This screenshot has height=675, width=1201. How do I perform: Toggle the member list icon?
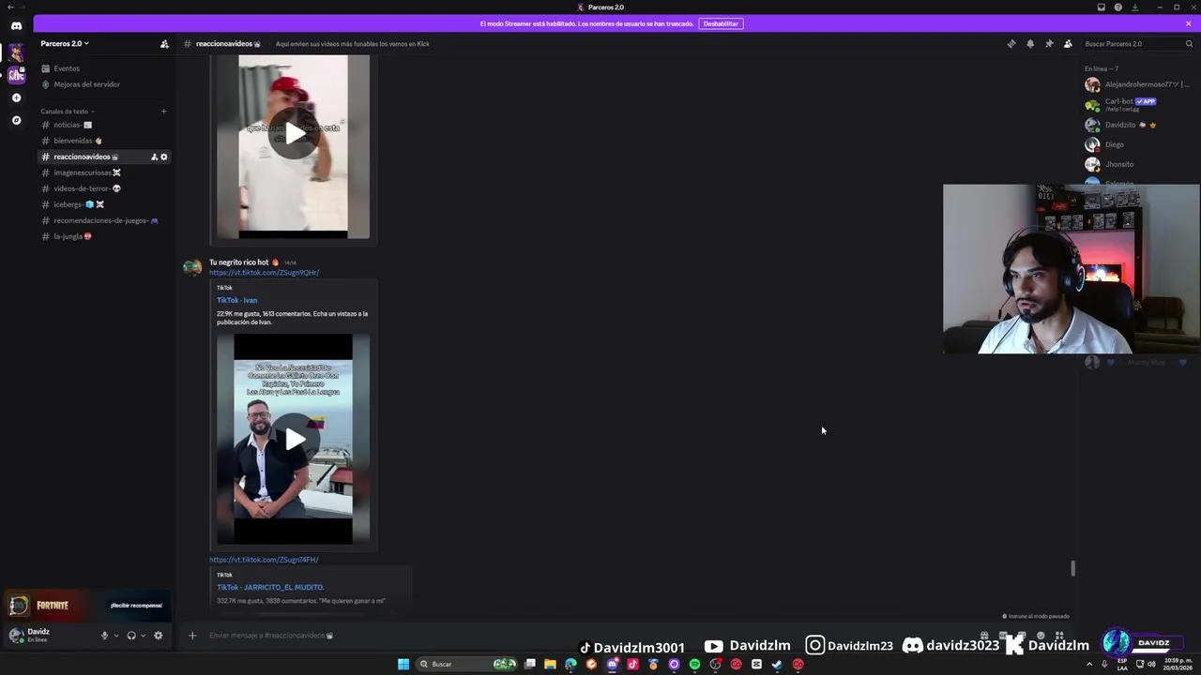1068,44
